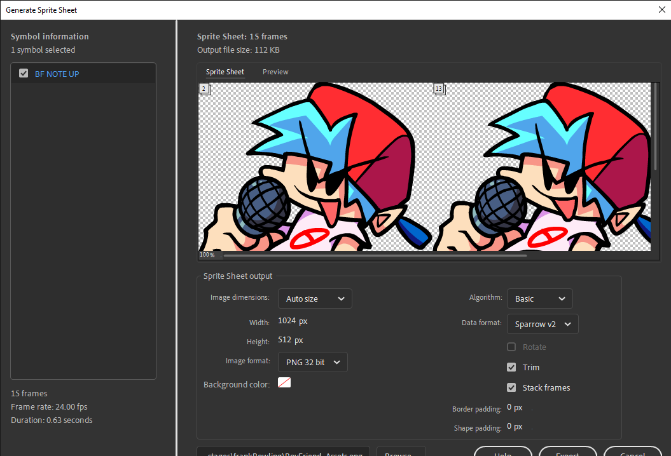
Task: Click the Browse button
Action: 401,452
